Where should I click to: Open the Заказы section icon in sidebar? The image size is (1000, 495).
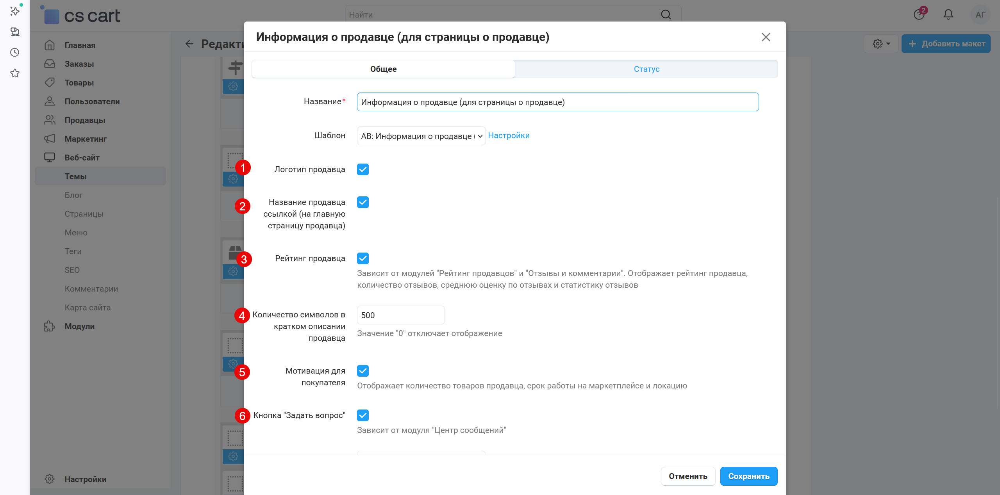50,64
